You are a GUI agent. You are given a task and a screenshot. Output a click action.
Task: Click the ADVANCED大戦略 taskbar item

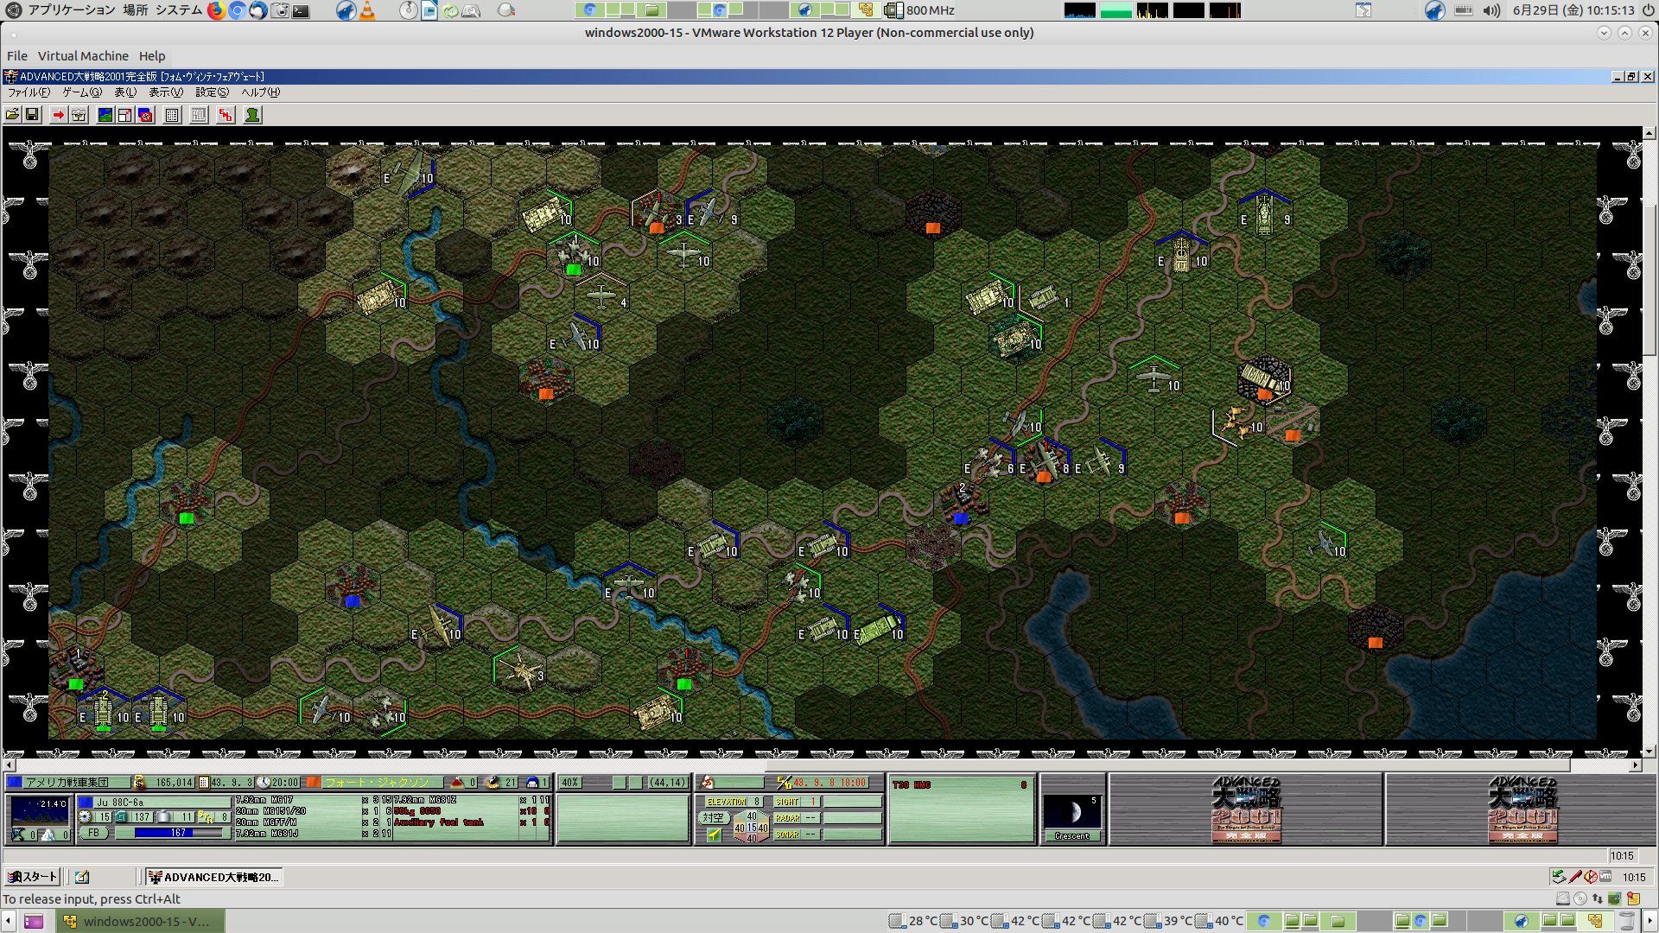tap(213, 877)
